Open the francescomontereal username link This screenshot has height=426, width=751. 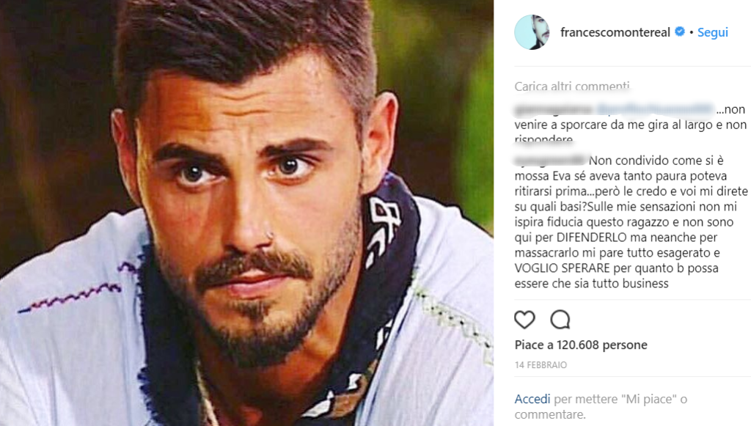[x=615, y=32]
